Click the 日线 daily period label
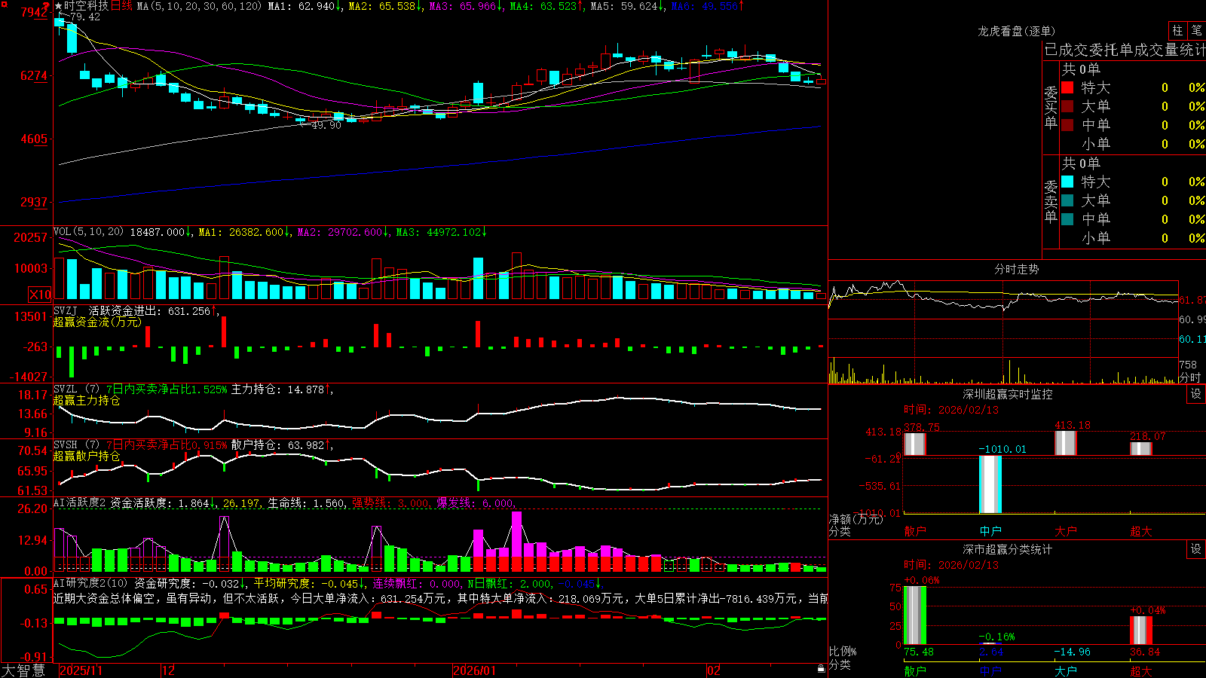This screenshot has height=678, width=1206. pos(121,6)
